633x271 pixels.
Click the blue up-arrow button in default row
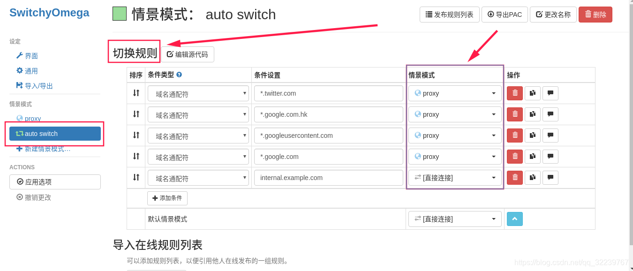514,219
